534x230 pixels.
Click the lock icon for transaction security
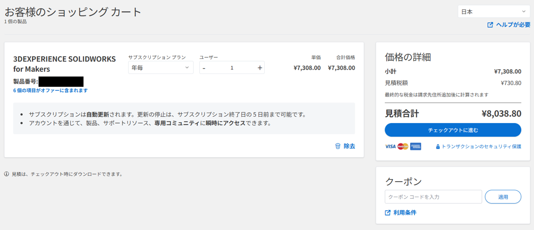click(x=438, y=147)
